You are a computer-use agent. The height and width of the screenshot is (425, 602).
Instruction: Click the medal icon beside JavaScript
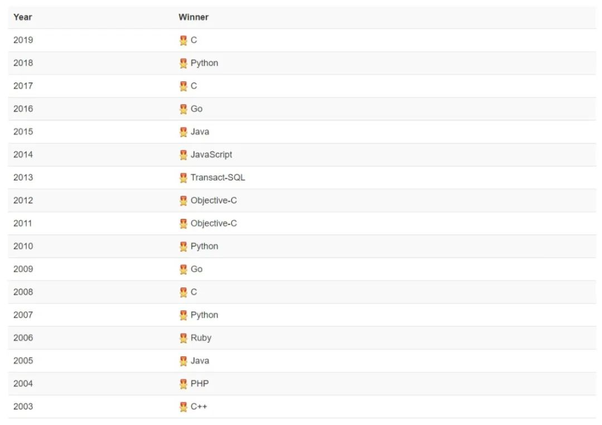(183, 155)
